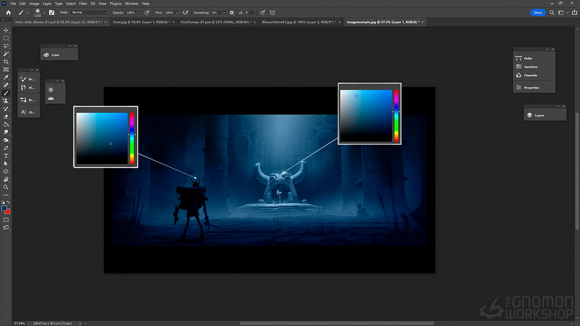Click the Share button

538,13
